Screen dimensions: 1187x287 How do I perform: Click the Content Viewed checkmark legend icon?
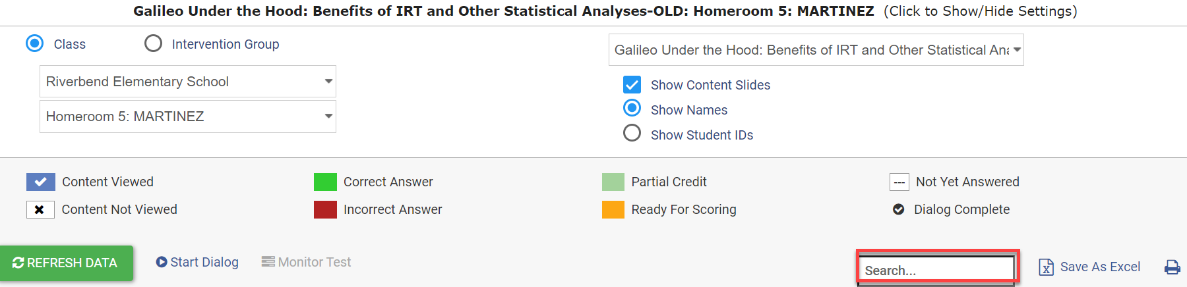click(x=40, y=182)
